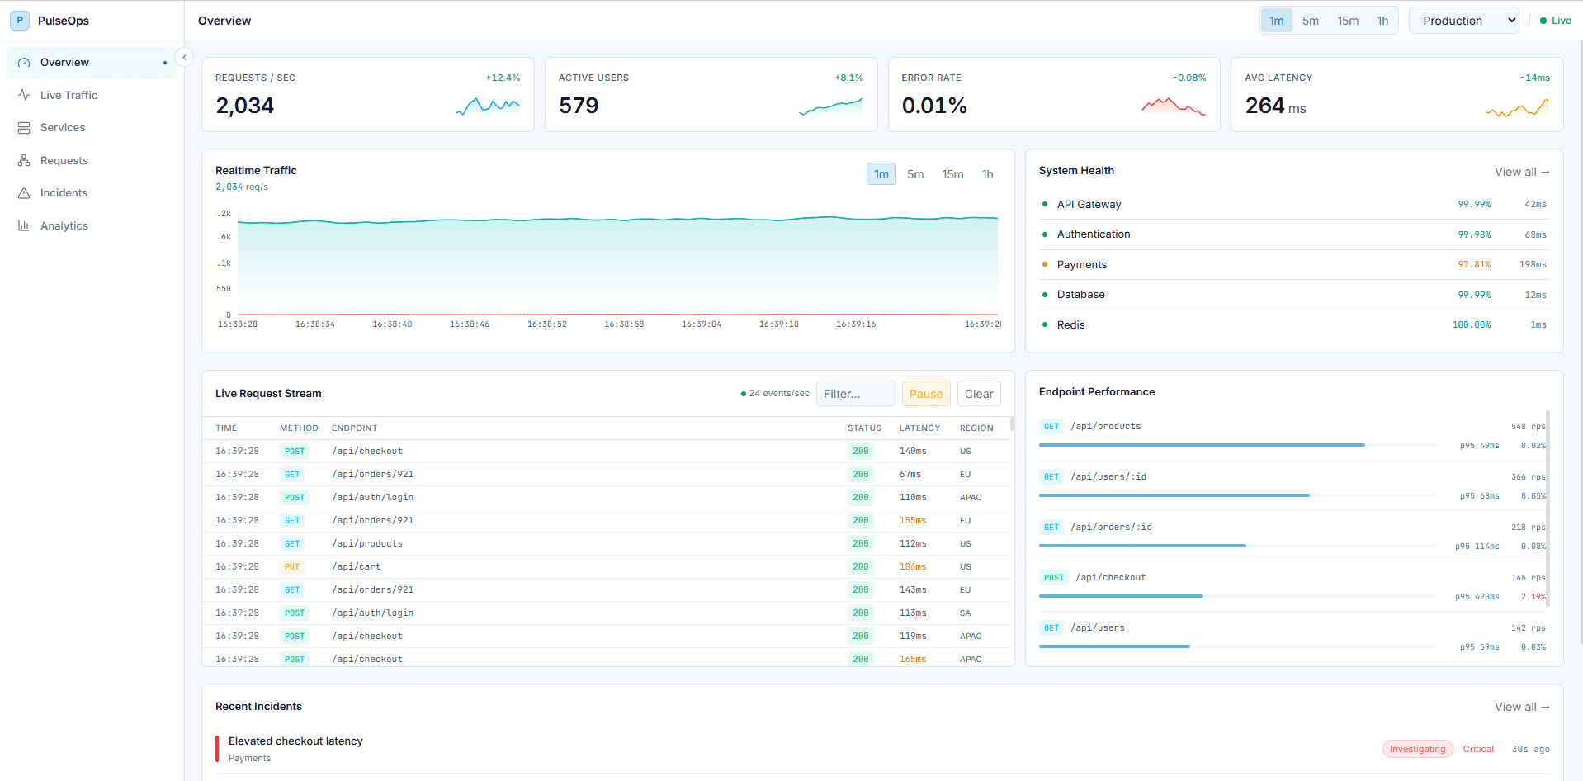
Task: Select the 15m range in the top bar
Action: 1348,21
